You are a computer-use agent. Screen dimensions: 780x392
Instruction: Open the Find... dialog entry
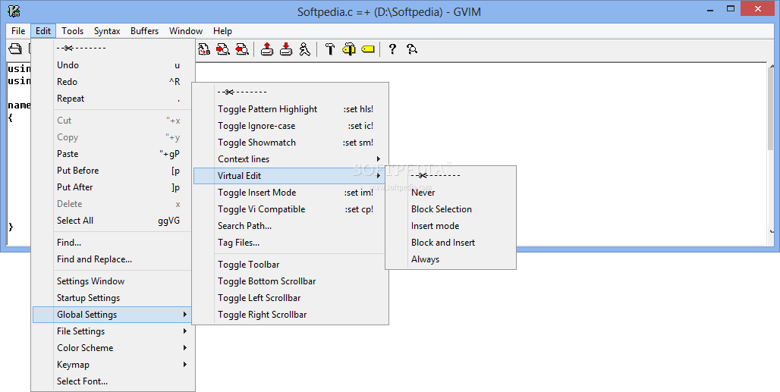click(x=113, y=243)
